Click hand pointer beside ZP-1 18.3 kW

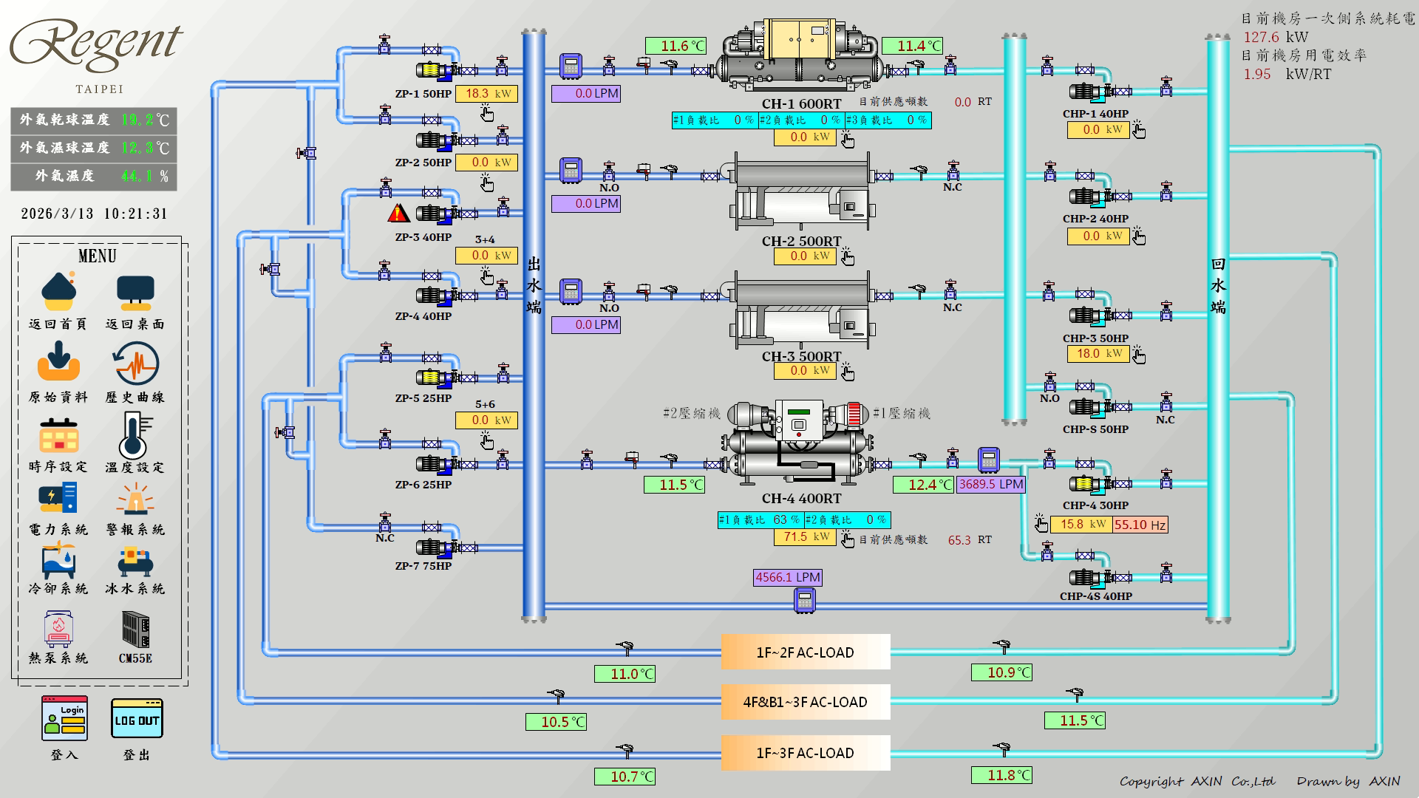click(x=486, y=113)
